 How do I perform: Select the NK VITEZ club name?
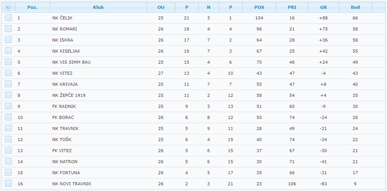(x=62, y=73)
